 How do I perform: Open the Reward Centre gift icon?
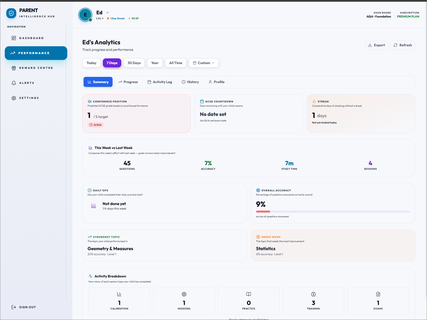pyautogui.click(x=14, y=68)
